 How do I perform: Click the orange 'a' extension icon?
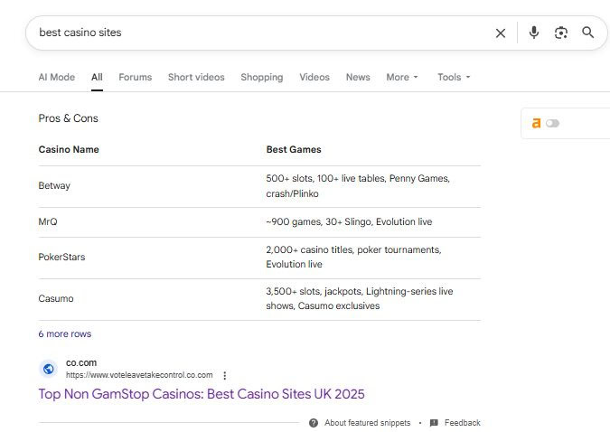[x=536, y=124]
